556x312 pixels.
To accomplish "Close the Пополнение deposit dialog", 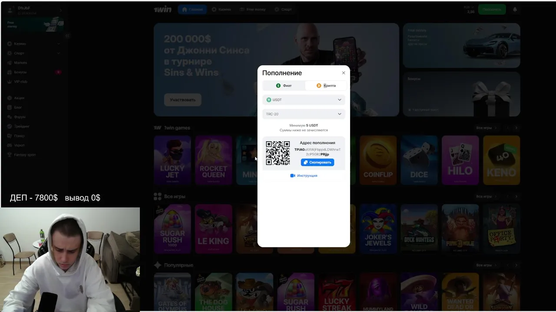I will (x=344, y=73).
